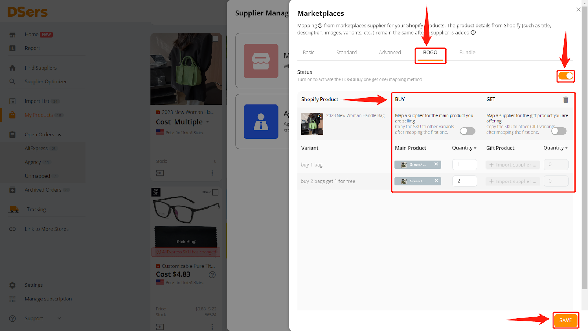Click the '2023 New Woman Handle Bag' product name
588x331 pixels.
pos(355,115)
